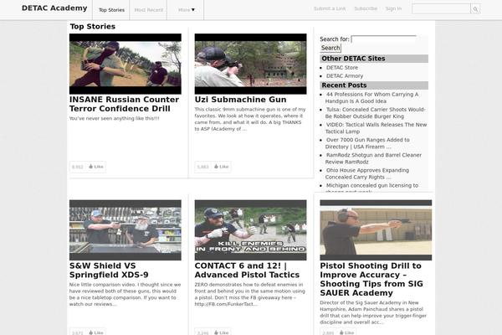Open the DETAC Academy home link
502x335 pixels.
[54, 8]
